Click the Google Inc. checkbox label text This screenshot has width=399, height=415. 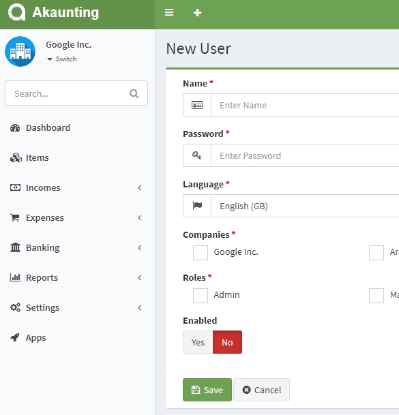tap(236, 252)
